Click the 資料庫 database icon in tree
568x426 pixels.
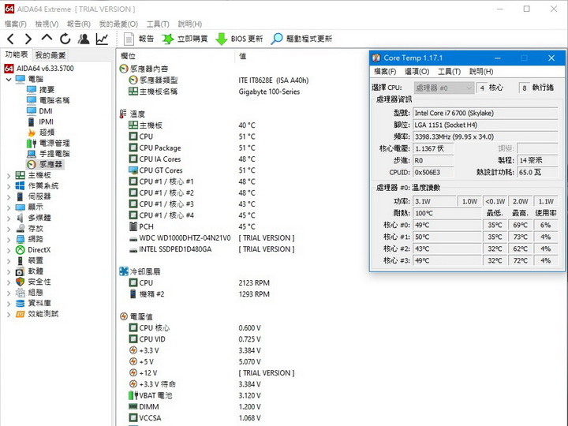tap(21, 303)
